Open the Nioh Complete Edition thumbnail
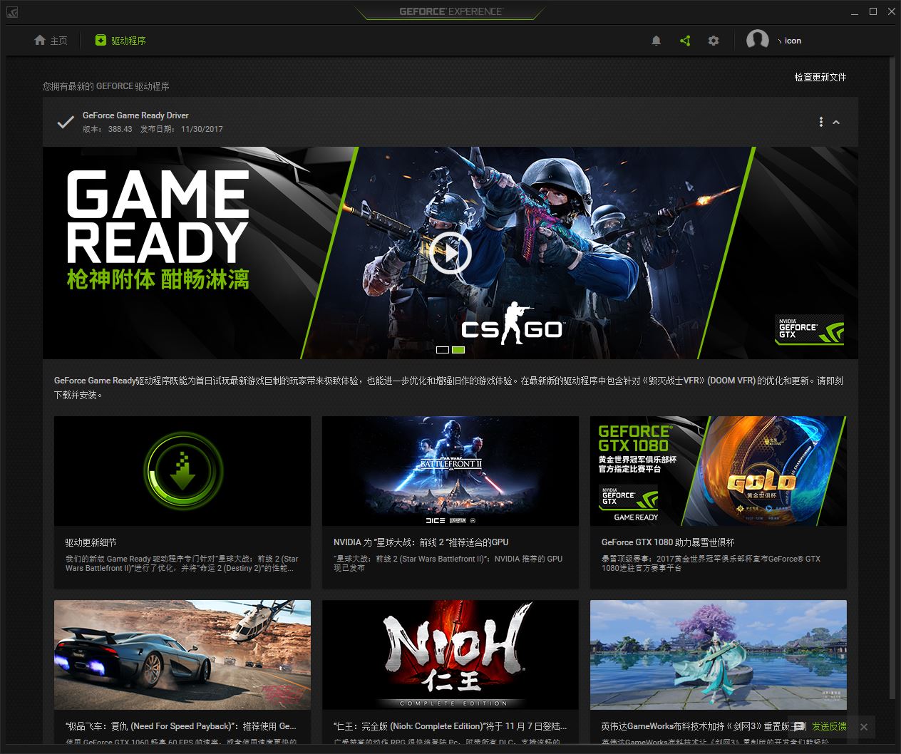 click(450, 655)
